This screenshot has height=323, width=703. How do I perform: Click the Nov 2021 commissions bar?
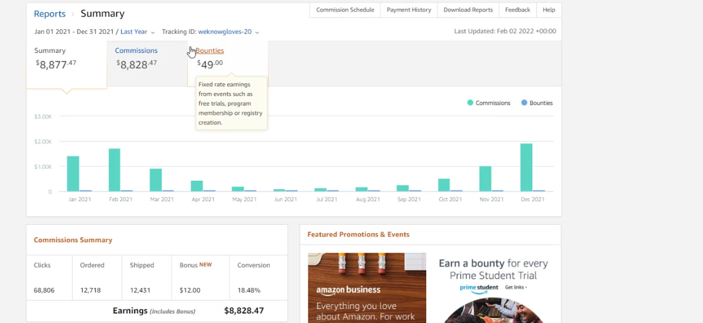click(x=485, y=179)
